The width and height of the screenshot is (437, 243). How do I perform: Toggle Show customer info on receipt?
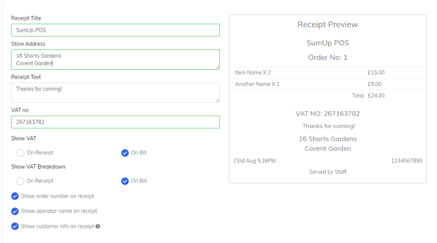(x=15, y=227)
